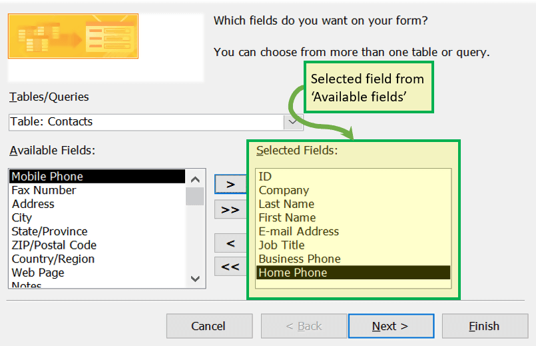
Task: Select E-mail Address in Selected Fields
Action: [298, 231]
